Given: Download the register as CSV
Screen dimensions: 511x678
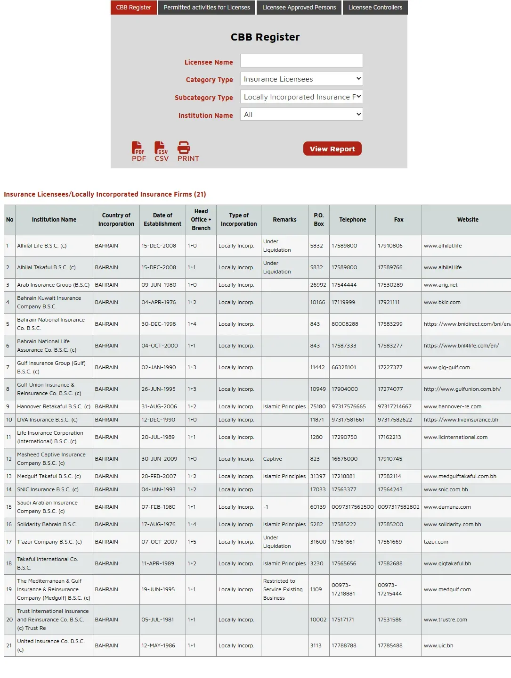Looking at the screenshot, I should [x=161, y=151].
